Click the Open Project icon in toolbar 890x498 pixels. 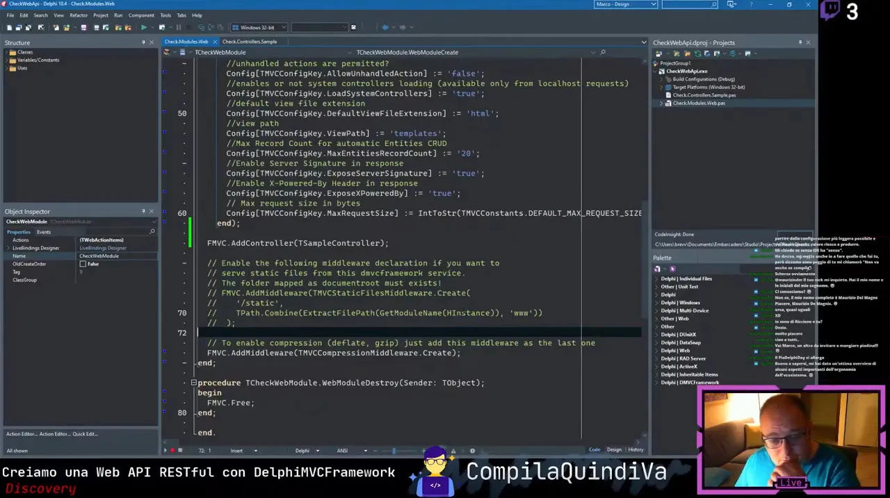click(106, 27)
